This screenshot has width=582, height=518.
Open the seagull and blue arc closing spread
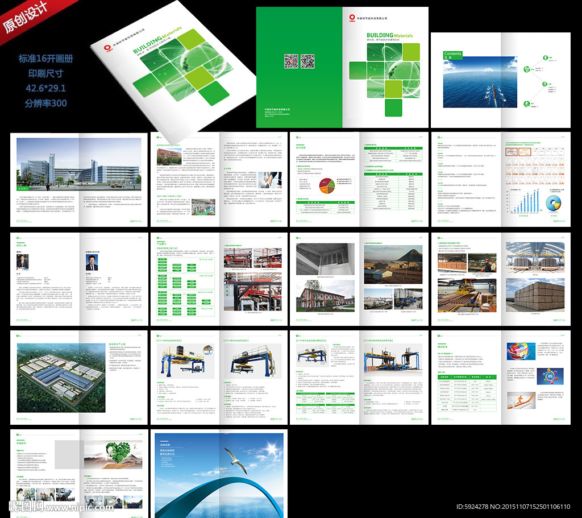(x=219, y=474)
